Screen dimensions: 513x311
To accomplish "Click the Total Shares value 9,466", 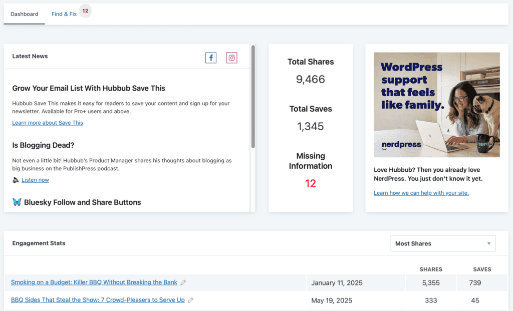I will 311,79.
